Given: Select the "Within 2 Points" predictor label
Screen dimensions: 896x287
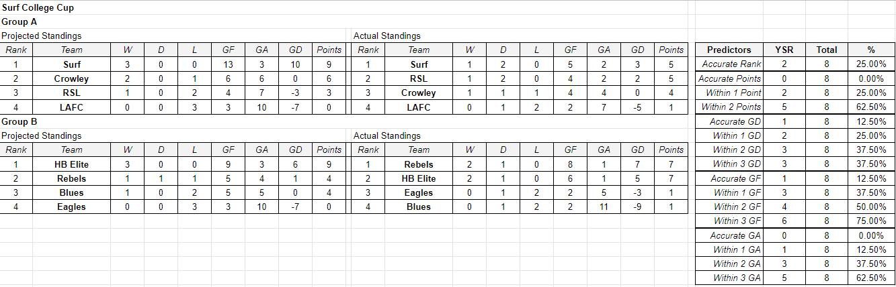Looking at the screenshot, I should [729, 107].
